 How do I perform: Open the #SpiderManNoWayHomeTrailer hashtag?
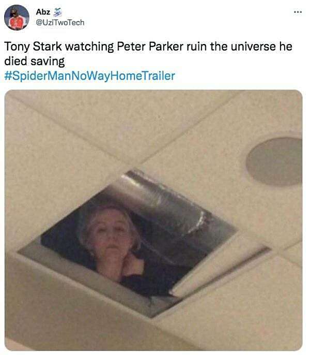(90, 76)
